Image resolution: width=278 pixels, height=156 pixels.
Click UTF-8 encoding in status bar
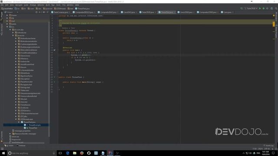point(267,149)
